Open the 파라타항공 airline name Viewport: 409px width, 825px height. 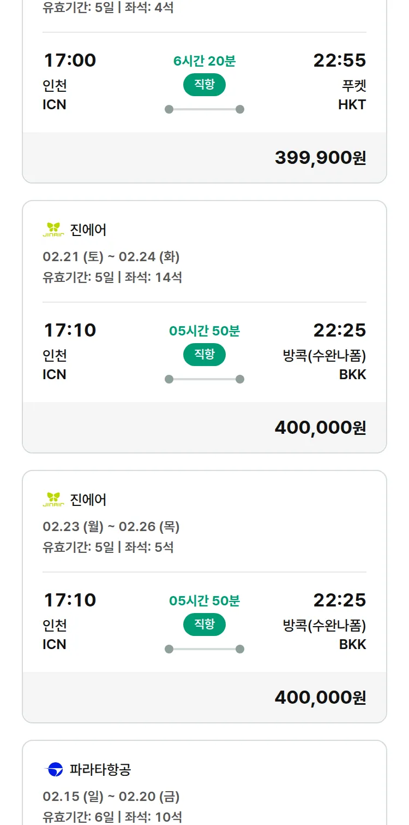(x=100, y=770)
